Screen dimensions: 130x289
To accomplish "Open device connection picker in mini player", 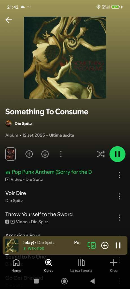I will click(92, 245).
